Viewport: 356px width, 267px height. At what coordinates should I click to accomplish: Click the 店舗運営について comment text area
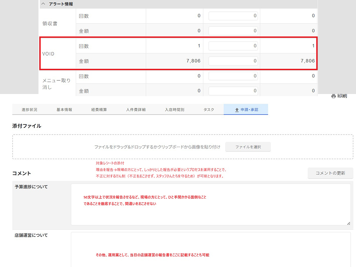210,249
